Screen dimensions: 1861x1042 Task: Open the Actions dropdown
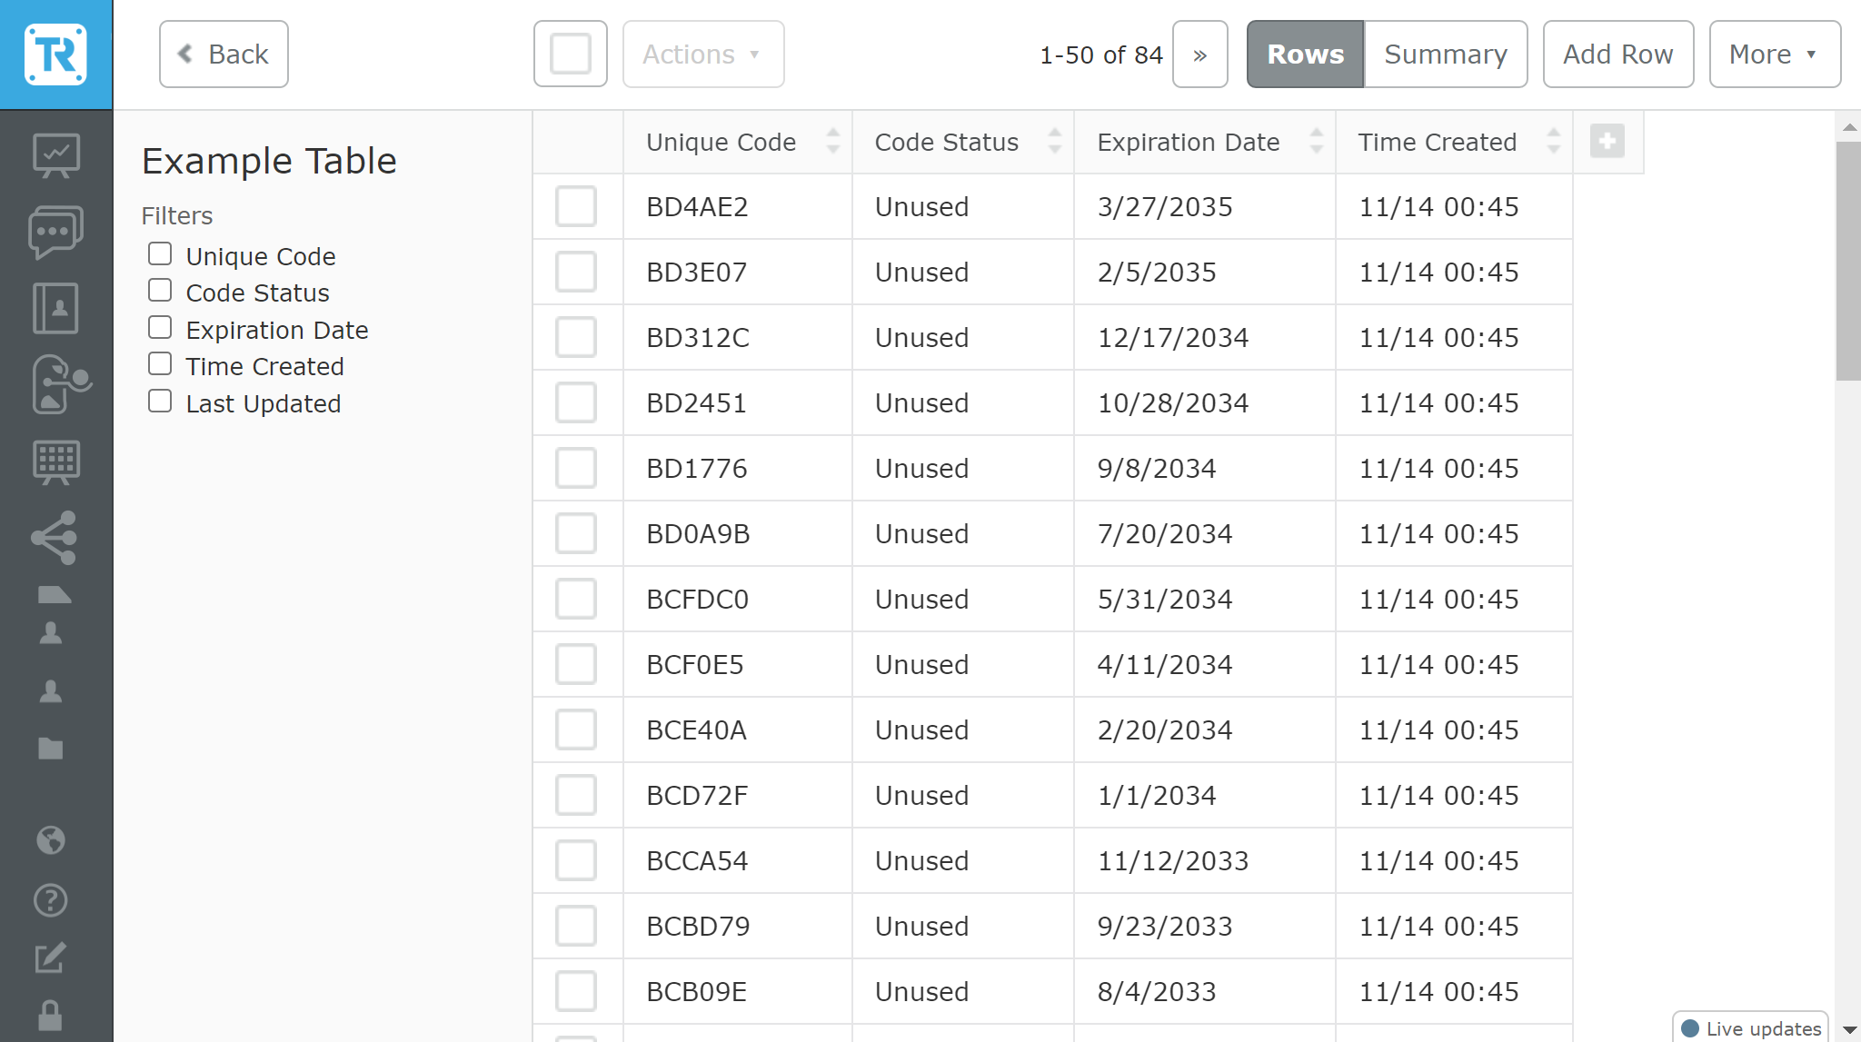pos(703,55)
